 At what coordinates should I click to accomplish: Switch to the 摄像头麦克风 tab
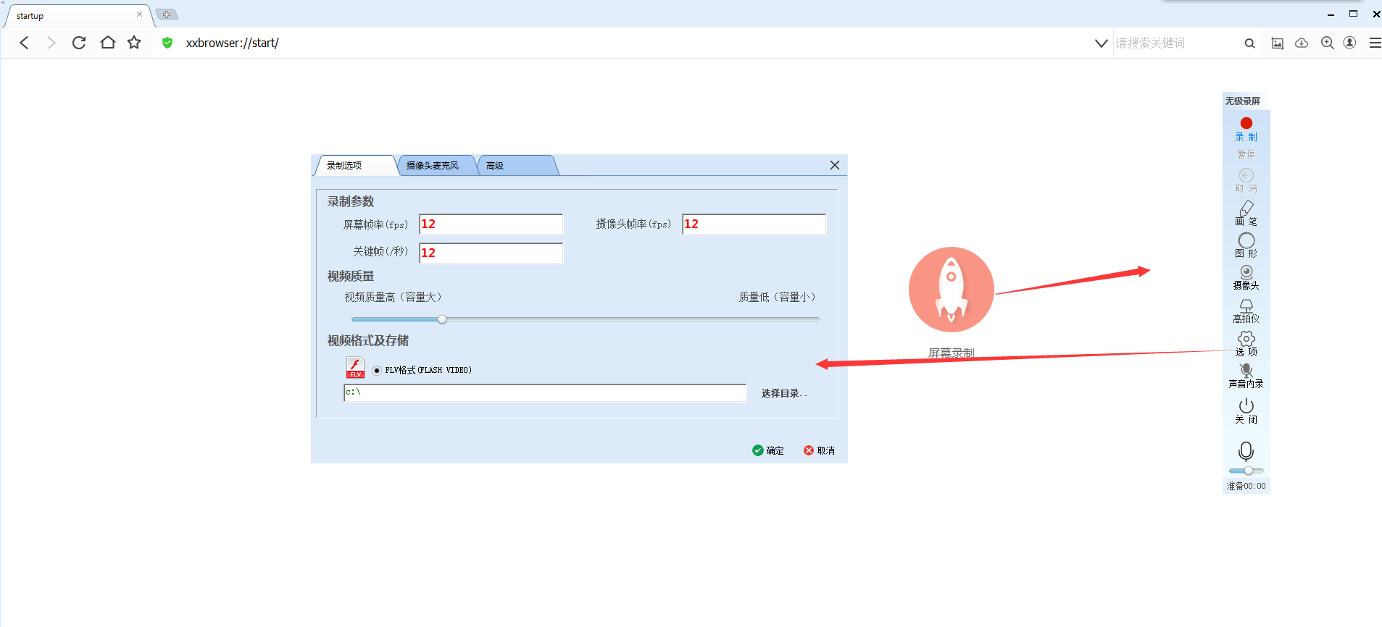point(436,166)
